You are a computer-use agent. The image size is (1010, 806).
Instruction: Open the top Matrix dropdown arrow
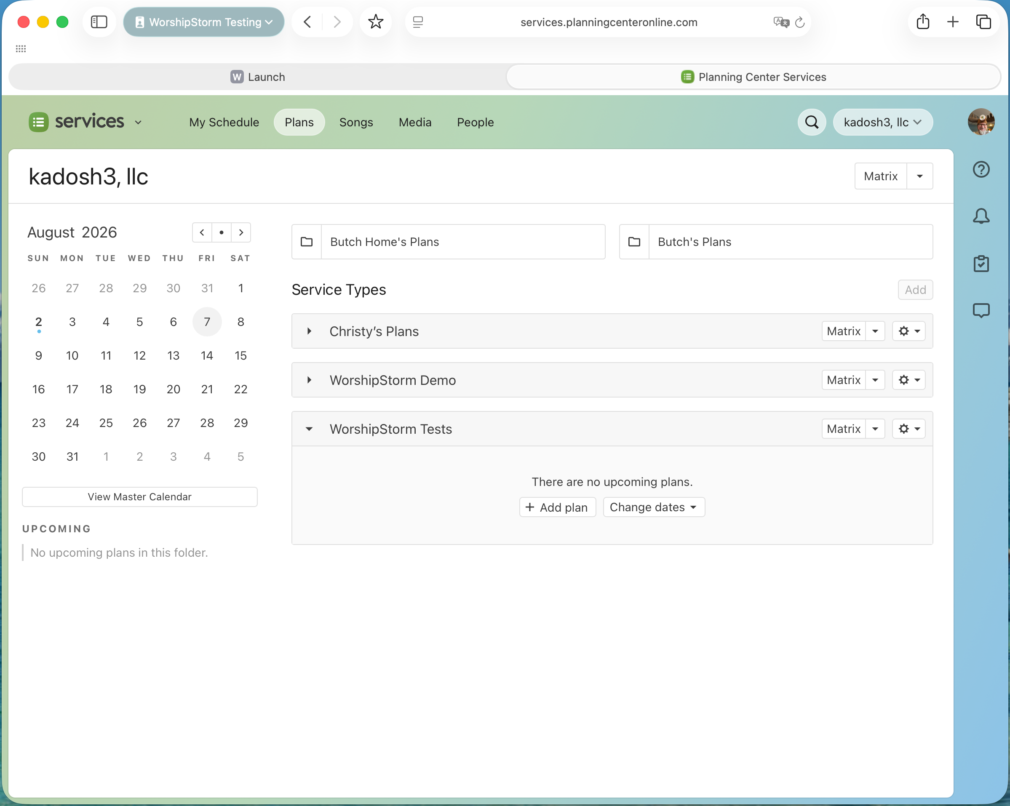pyautogui.click(x=919, y=176)
